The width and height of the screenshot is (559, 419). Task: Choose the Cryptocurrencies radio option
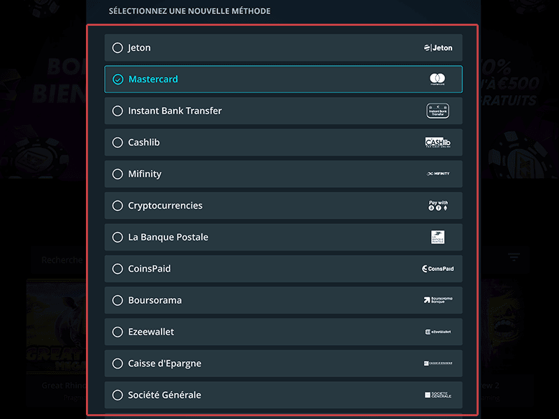[x=117, y=205]
